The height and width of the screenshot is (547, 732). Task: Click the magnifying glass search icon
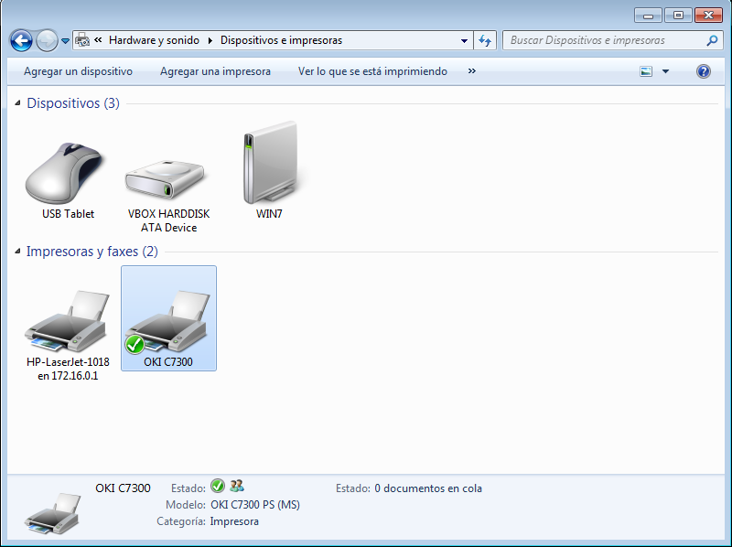point(712,40)
